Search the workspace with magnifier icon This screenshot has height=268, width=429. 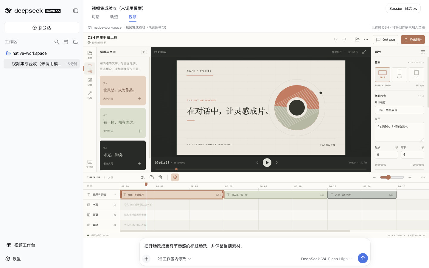click(x=57, y=42)
